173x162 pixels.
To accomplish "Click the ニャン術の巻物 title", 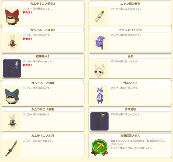I will click(130, 4).
